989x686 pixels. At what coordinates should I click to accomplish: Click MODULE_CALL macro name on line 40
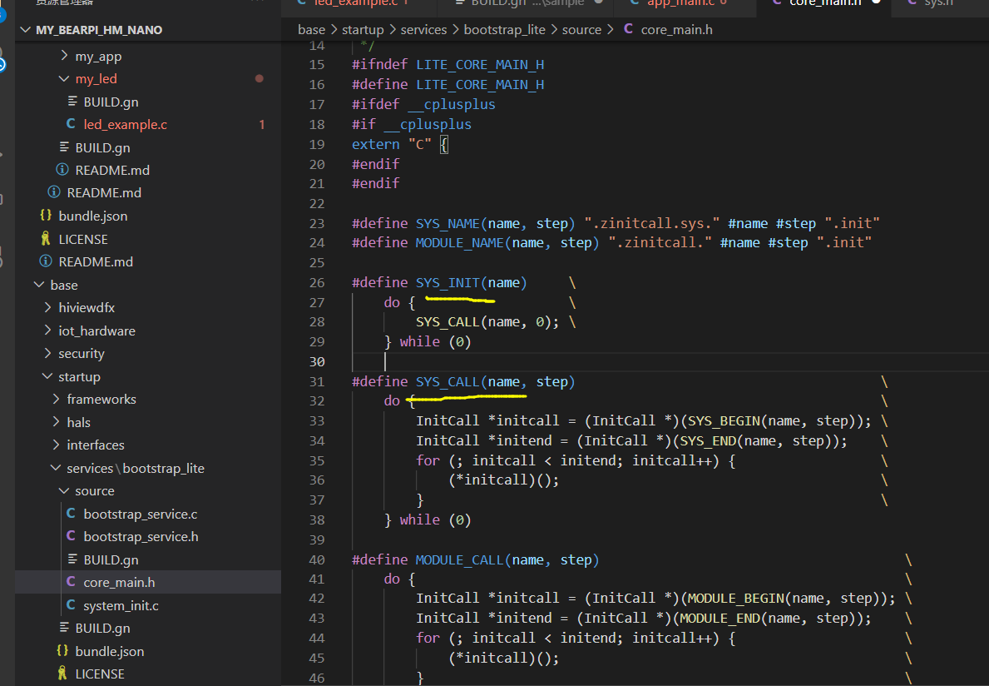point(459,559)
